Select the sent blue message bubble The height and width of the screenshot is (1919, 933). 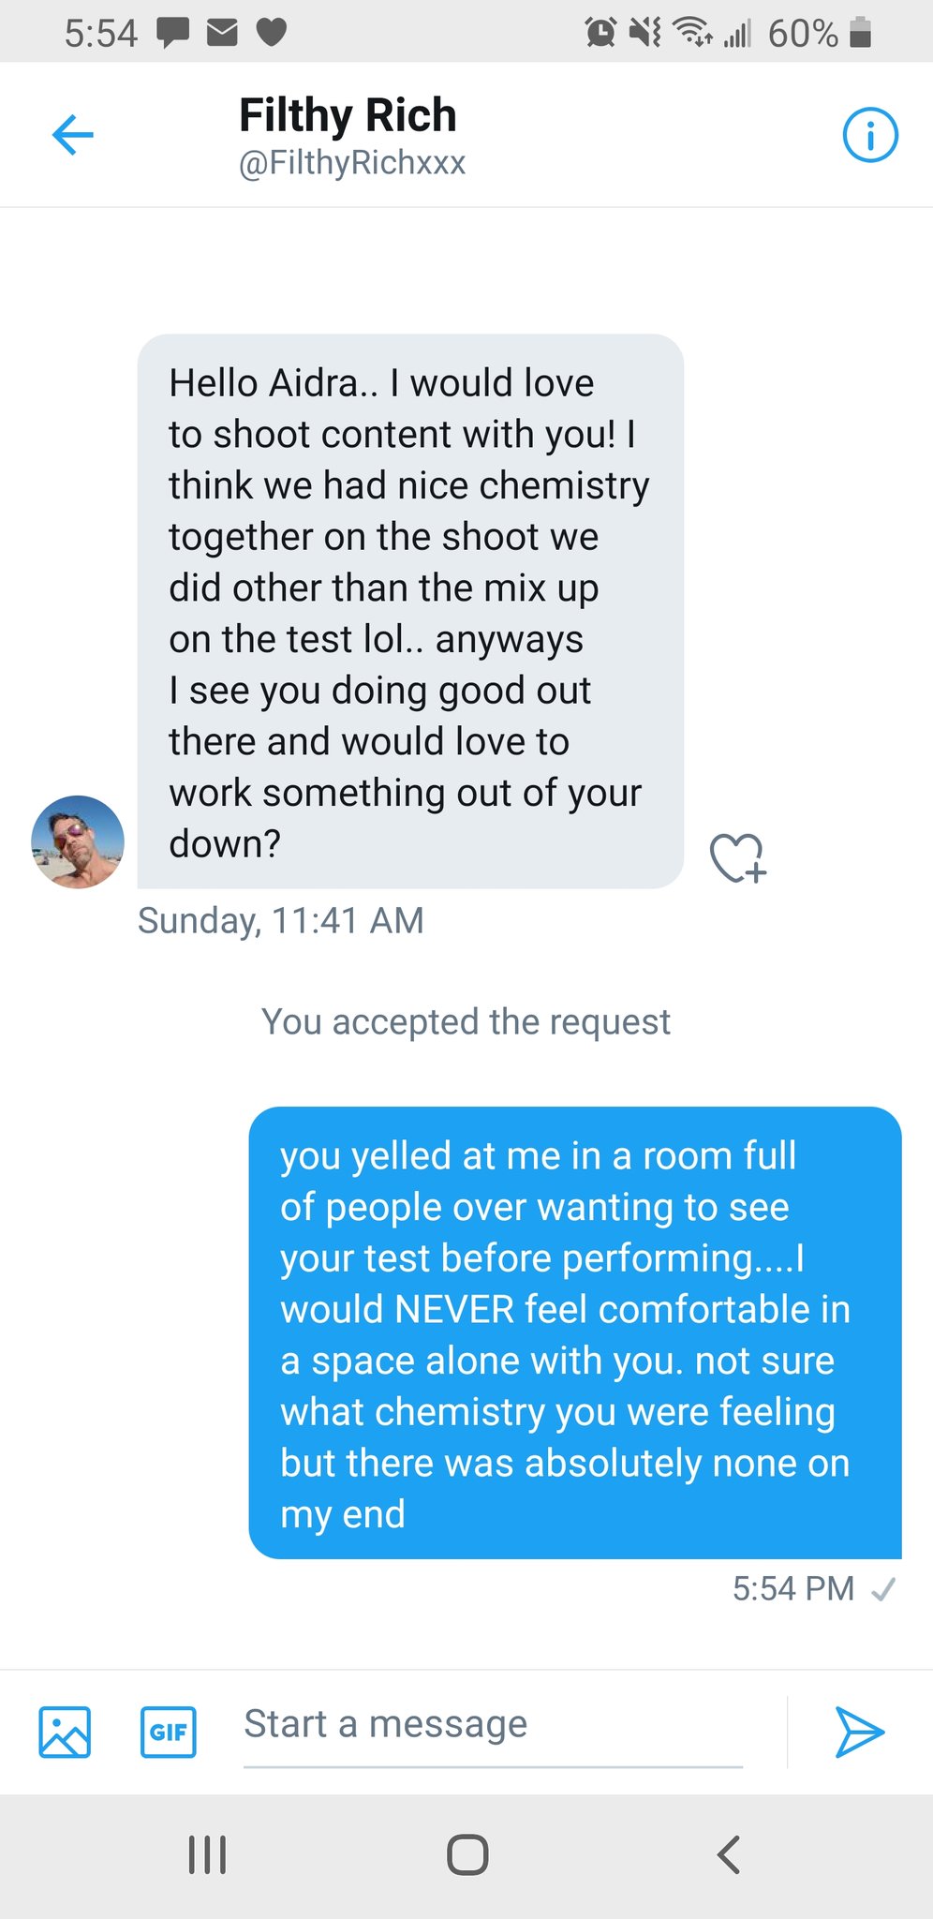[x=574, y=1332]
